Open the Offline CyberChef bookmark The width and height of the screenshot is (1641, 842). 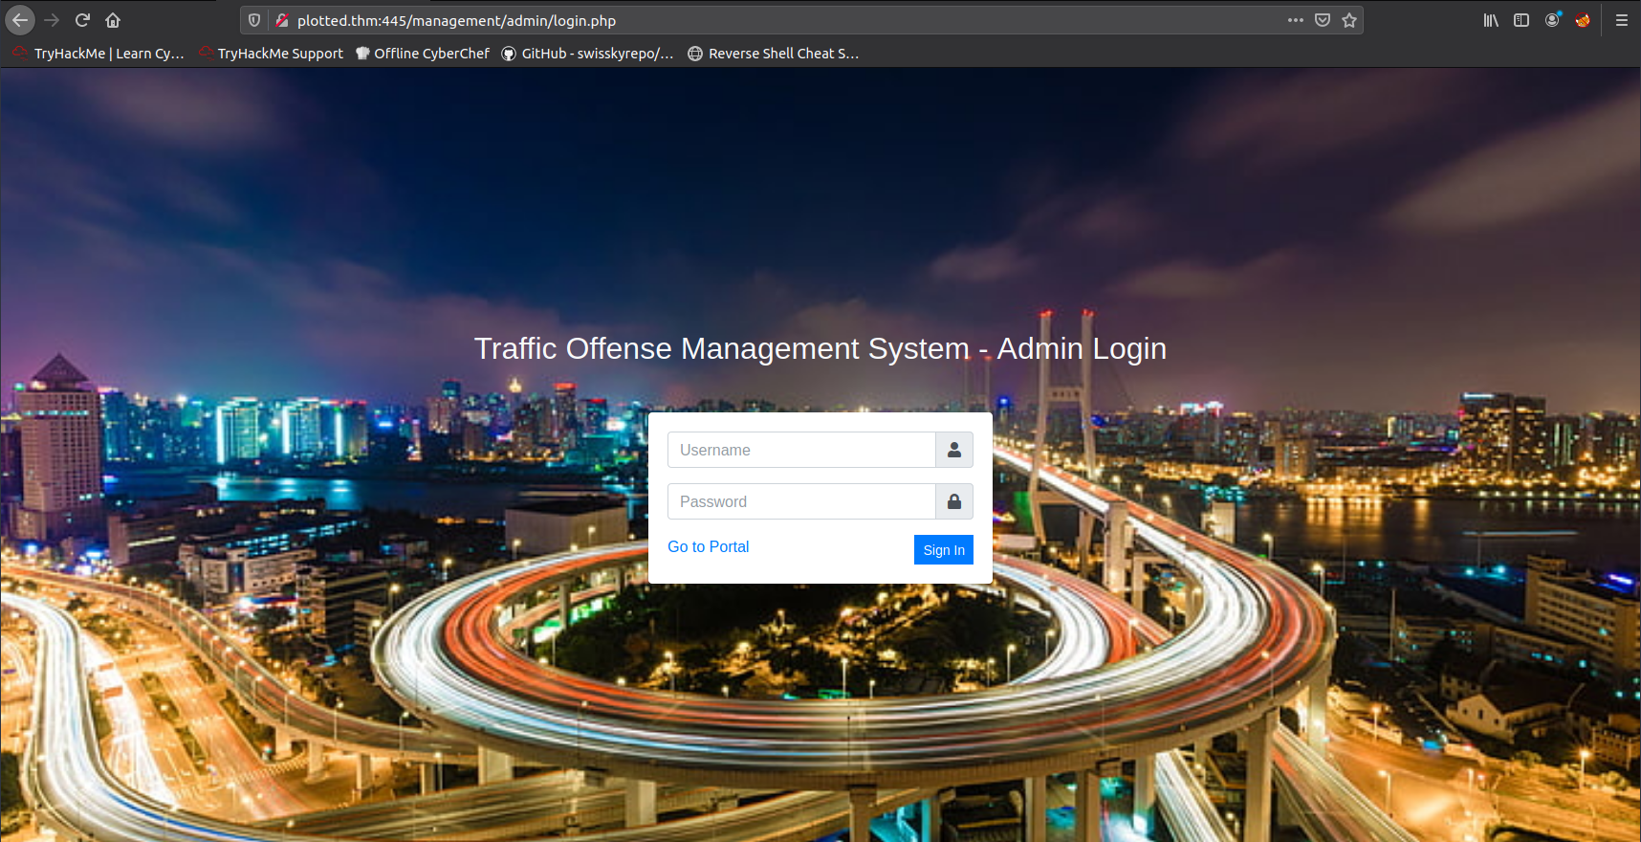(x=423, y=54)
